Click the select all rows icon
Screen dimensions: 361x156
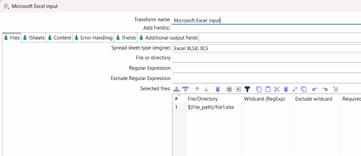click(x=229, y=89)
